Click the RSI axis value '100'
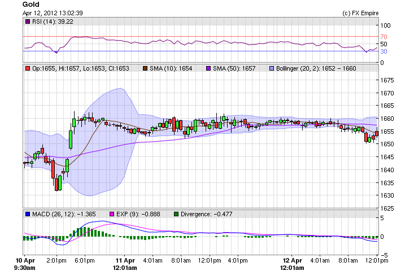 tap(385, 25)
